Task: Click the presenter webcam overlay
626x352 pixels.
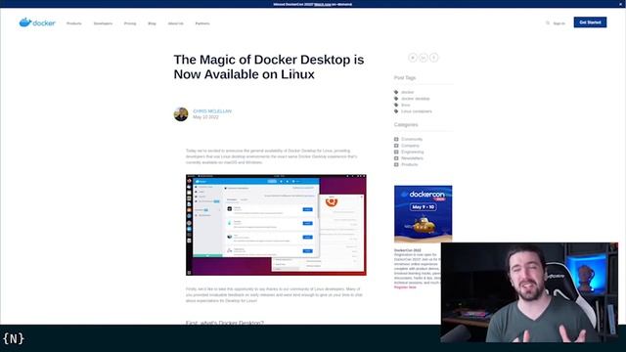Action: pyautogui.click(x=529, y=292)
